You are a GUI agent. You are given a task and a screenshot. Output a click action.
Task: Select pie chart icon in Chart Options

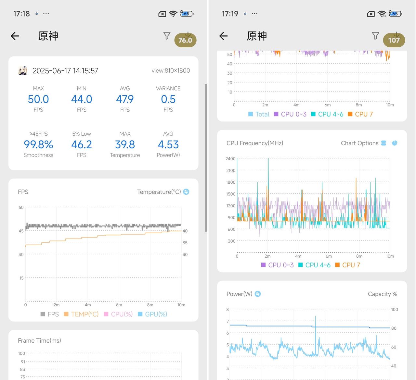pyautogui.click(x=395, y=143)
